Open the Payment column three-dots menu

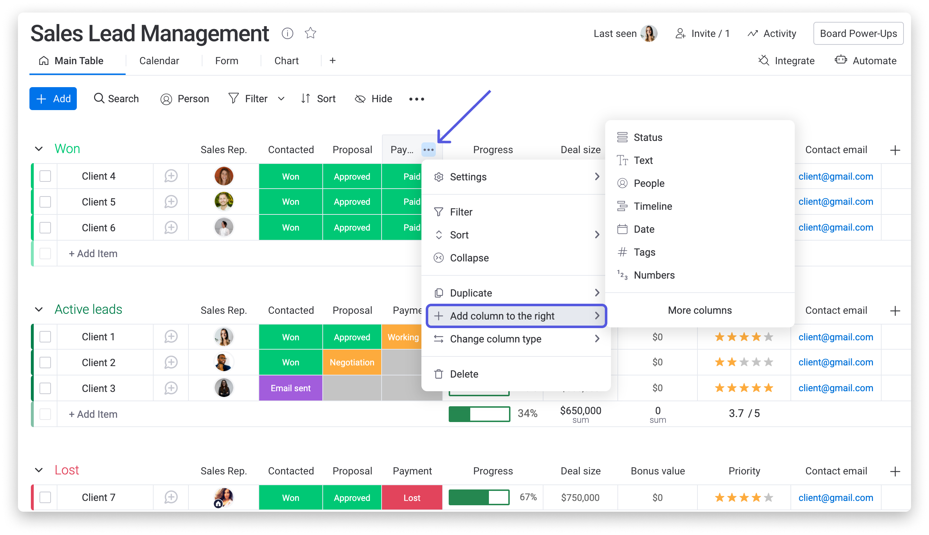[429, 150]
